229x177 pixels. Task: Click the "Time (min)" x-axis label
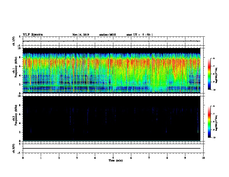click(x=116, y=161)
